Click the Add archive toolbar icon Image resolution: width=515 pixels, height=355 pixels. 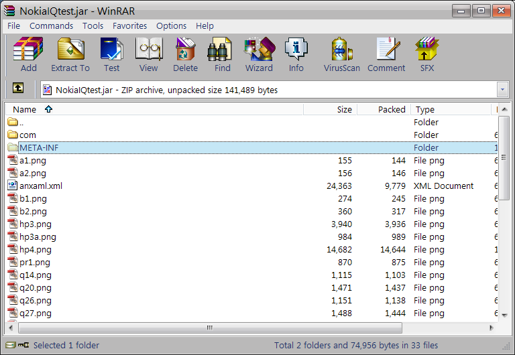(28, 48)
